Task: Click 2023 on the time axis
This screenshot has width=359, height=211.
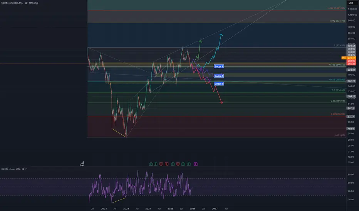Action: (126, 209)
